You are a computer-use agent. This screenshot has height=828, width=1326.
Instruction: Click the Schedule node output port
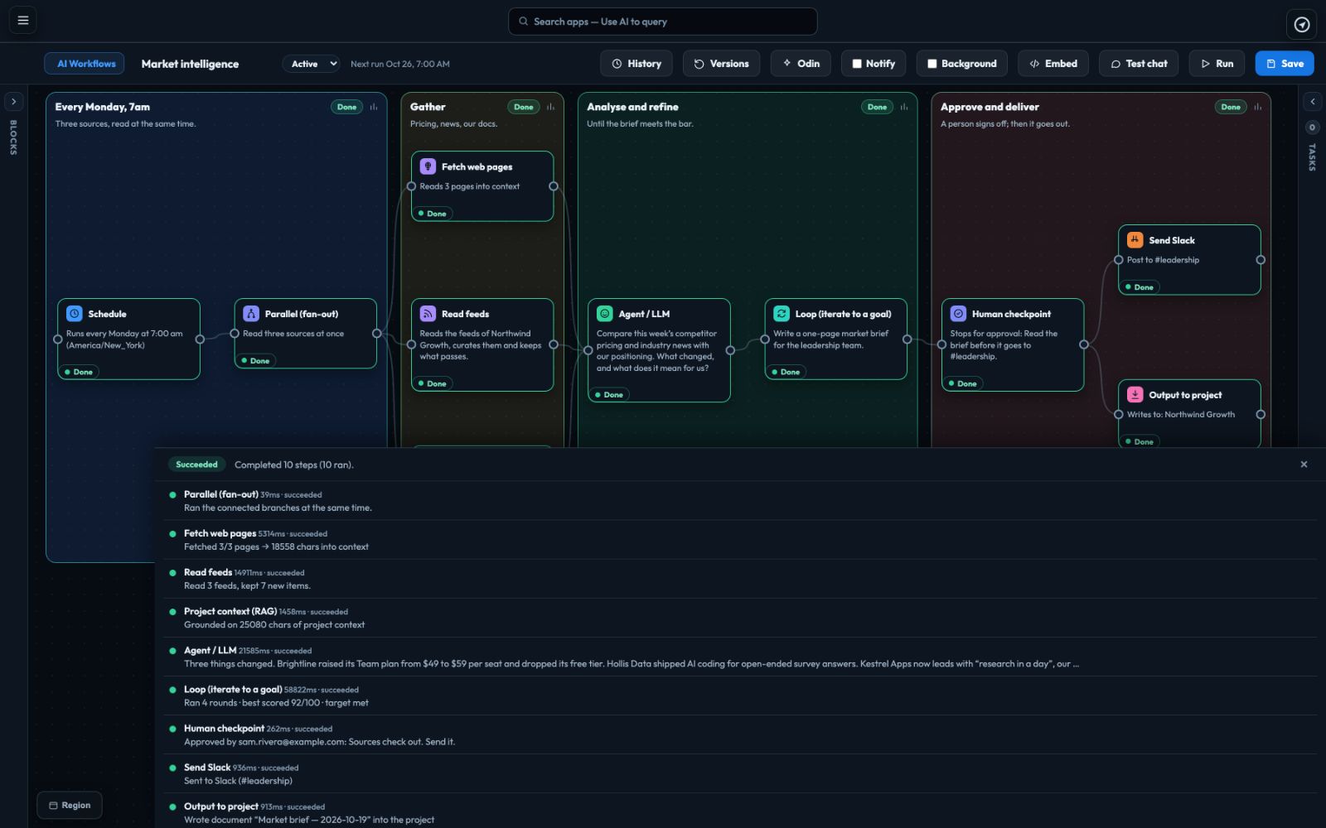click(200, 339)
